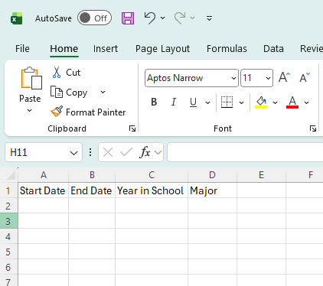Expand the Paste options arrow
This screenshot has width=323, height=286.
coord(30,110)
